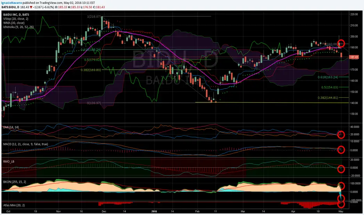Select the WMA (30, close) indicator label
The width and height of the screenshot is (364, 215).
point(14,23)
